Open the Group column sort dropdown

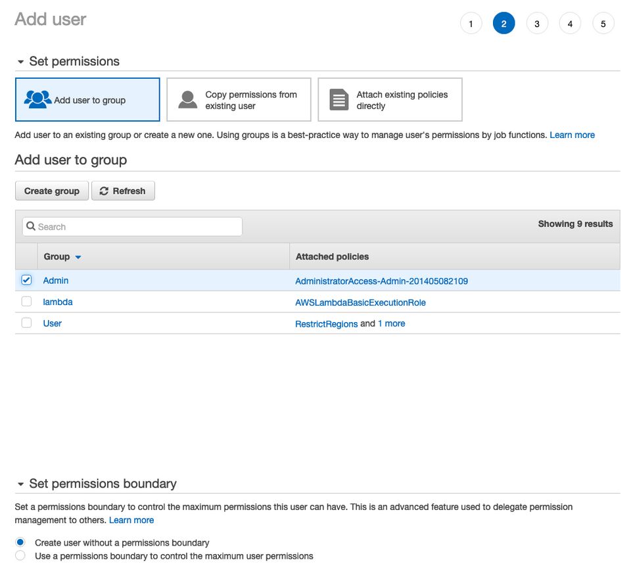pyautogui.click(x=77, y=257)
